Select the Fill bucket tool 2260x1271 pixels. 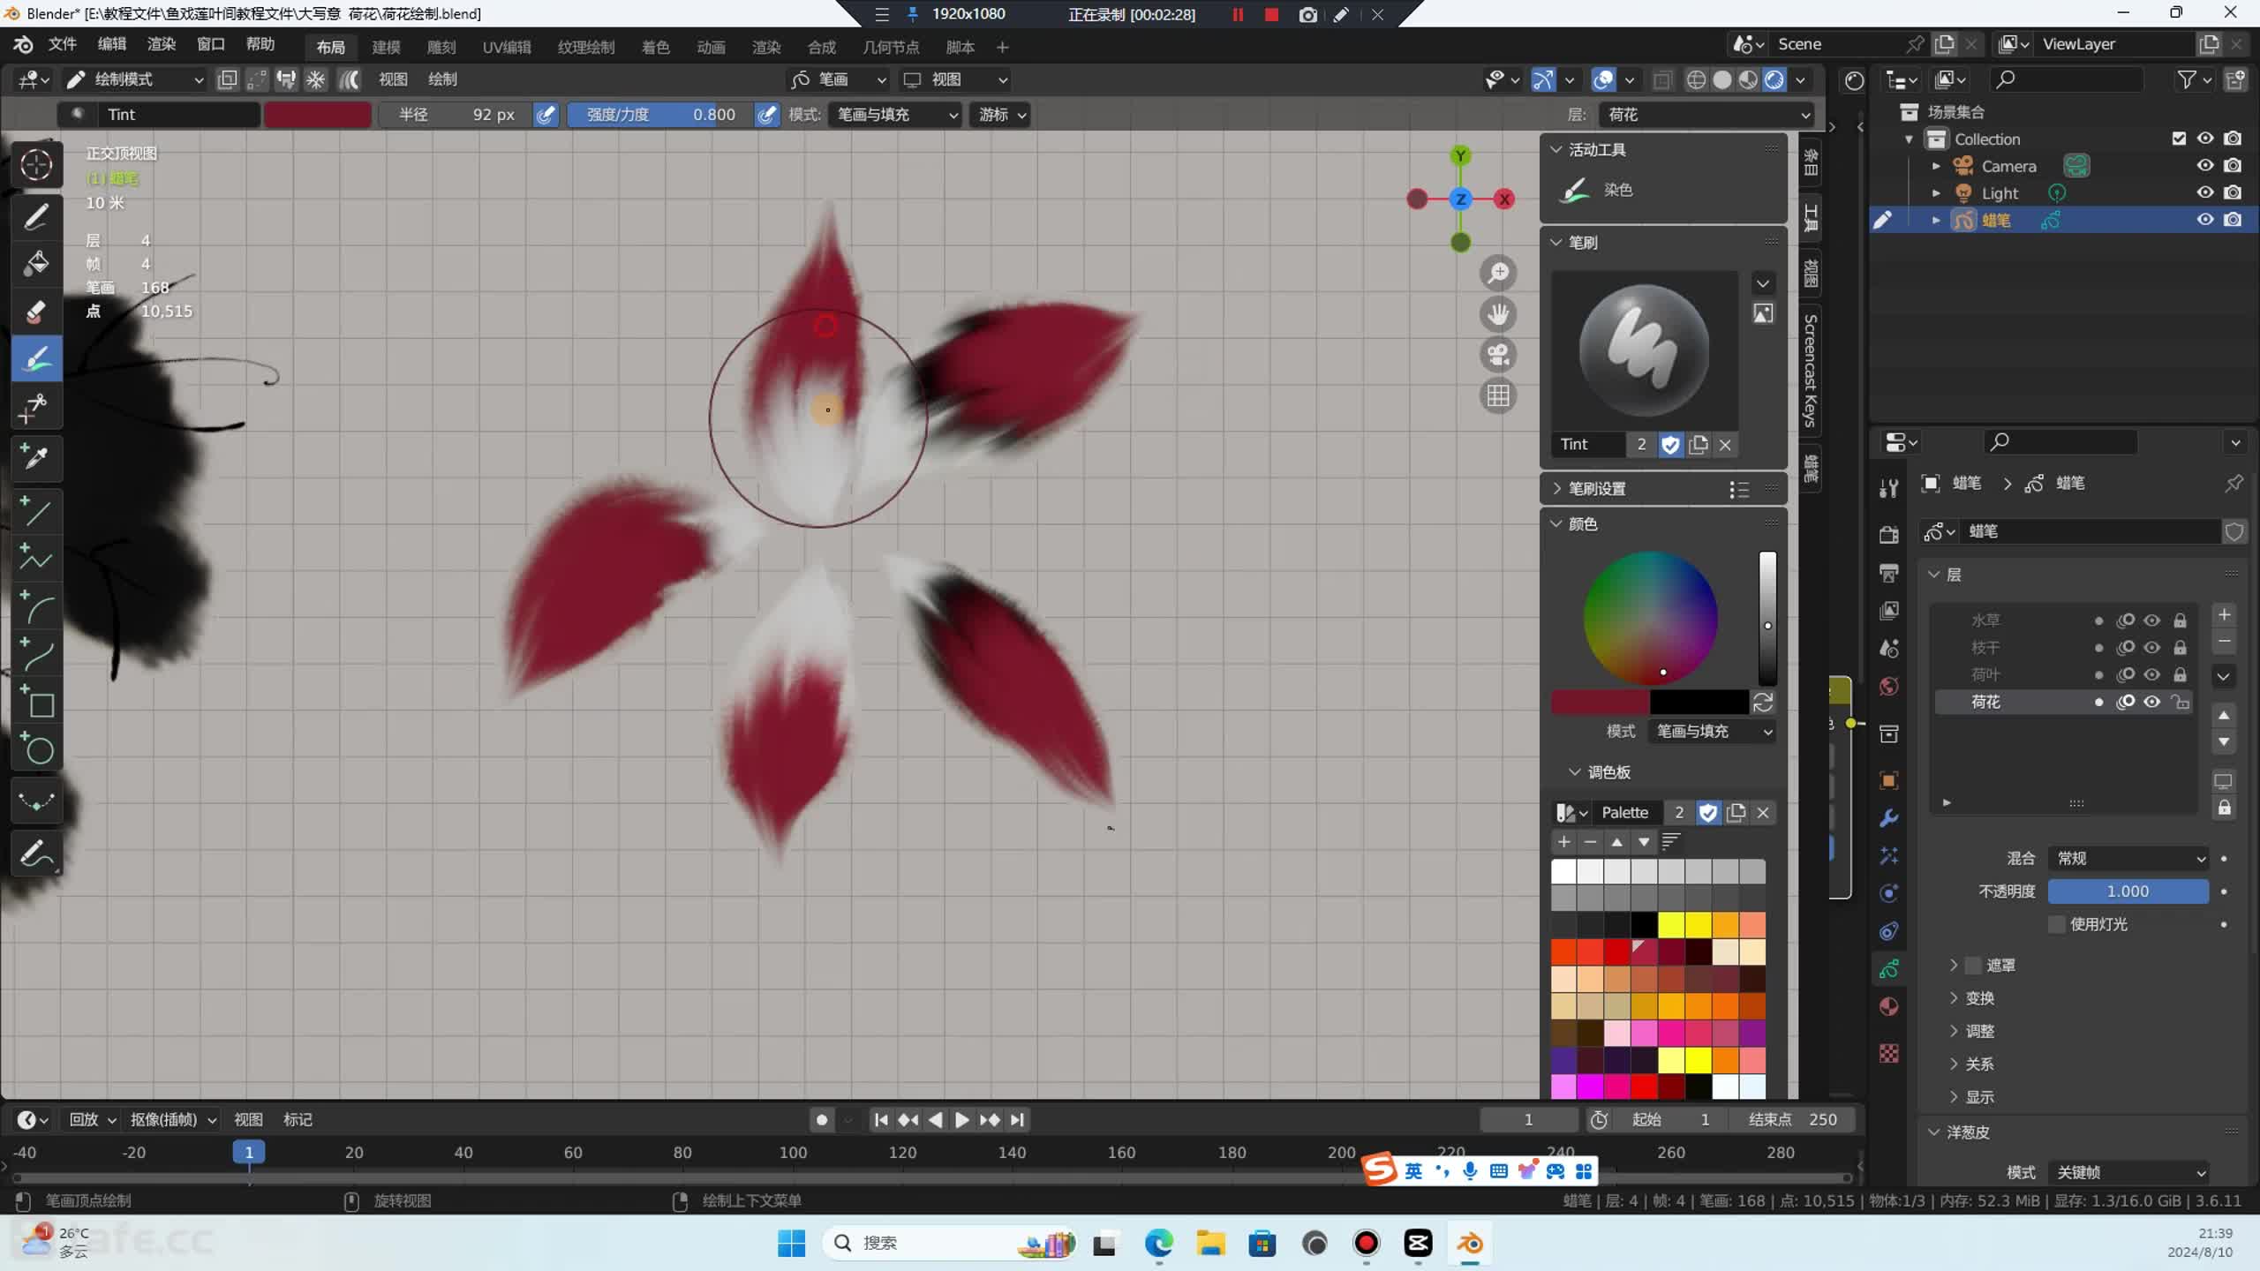click(36, 264)
